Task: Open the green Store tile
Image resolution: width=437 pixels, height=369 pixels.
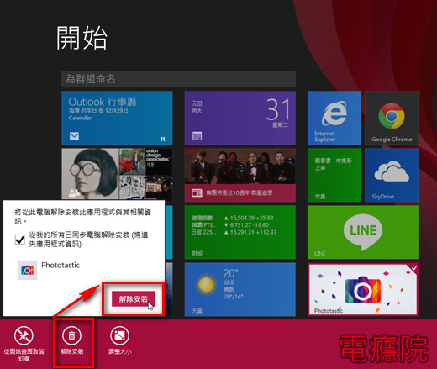Action: point(334,175)
